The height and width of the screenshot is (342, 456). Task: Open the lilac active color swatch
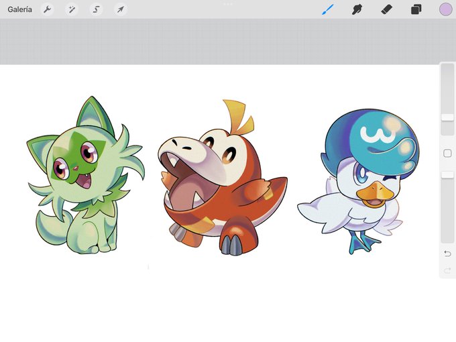point(445,9)
